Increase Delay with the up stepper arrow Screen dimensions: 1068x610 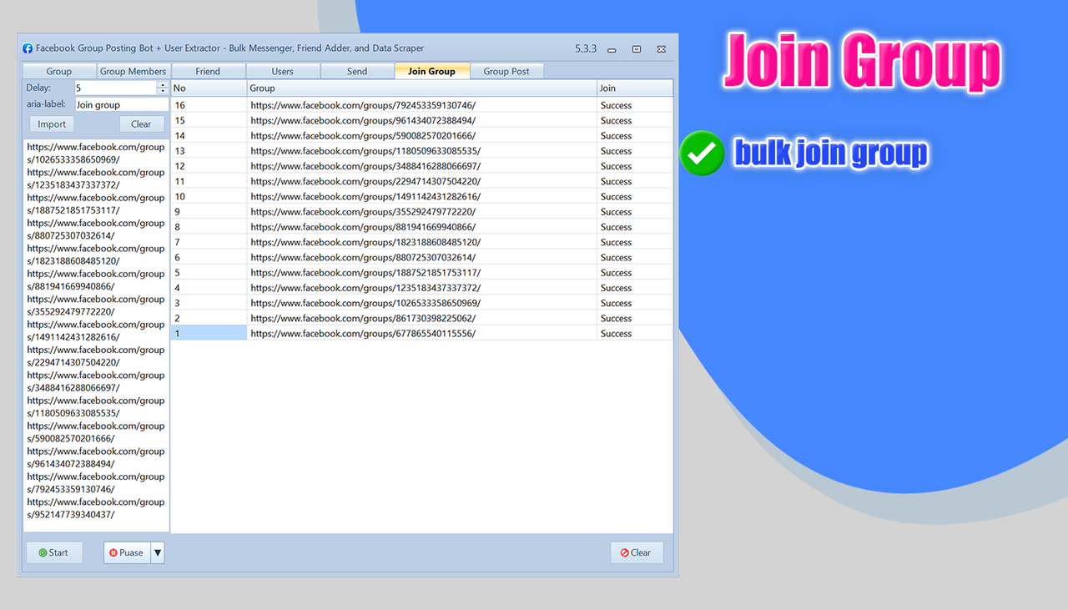coord(163,84)
